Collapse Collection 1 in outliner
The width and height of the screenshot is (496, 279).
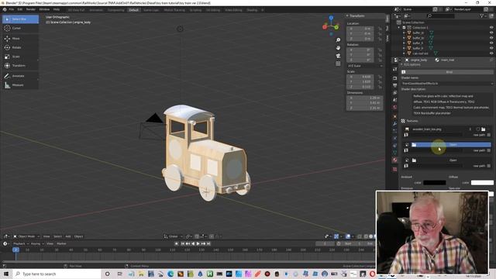tap(399, 28)
